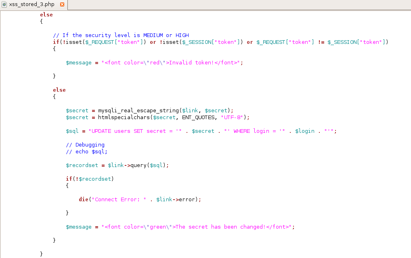Click the if(!$recordset) condition
Image resolution: width=411 pixels, height=258 pixels.
click(90, 179)
